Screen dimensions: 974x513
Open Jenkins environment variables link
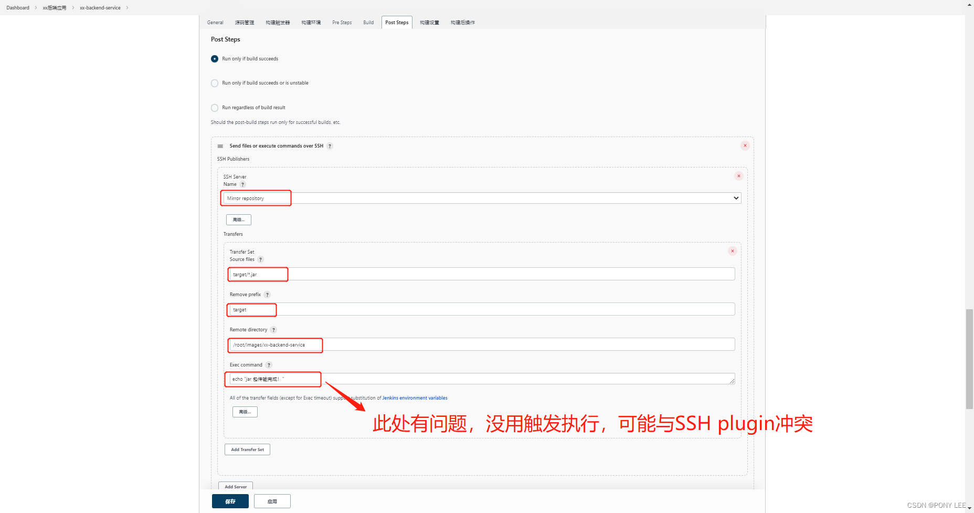(415, 398)
